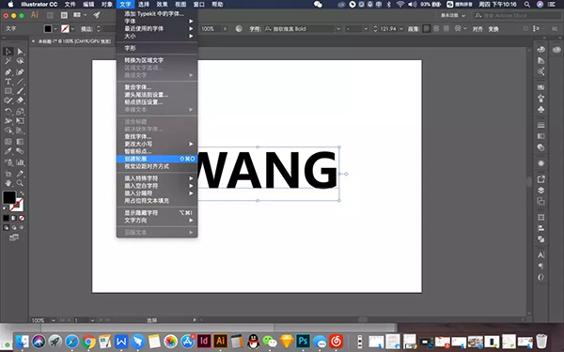Select the Gradient tool

click(x=20, y=142)
